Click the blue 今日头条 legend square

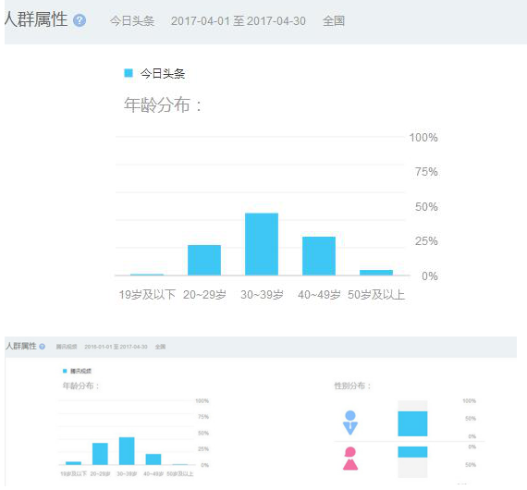coord(129,73)
